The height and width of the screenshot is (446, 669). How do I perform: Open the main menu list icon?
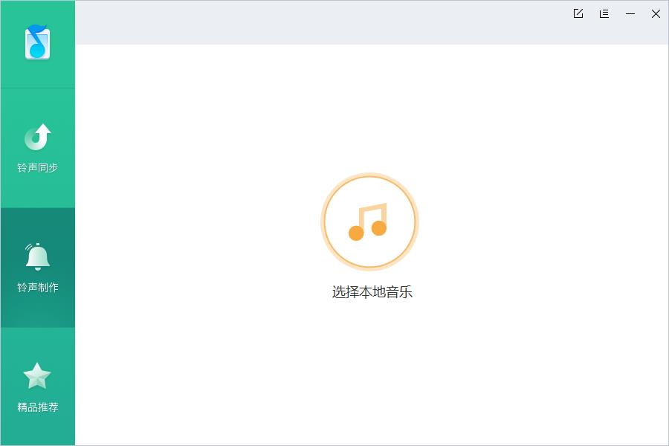604,13
